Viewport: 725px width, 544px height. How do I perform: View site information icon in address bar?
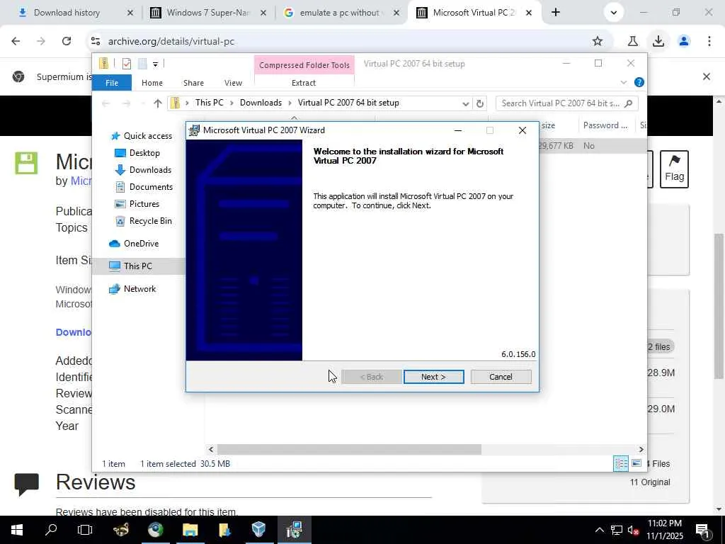96,41
